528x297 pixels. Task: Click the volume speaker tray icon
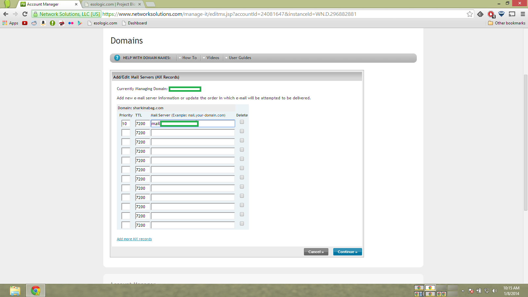point(494,291)
